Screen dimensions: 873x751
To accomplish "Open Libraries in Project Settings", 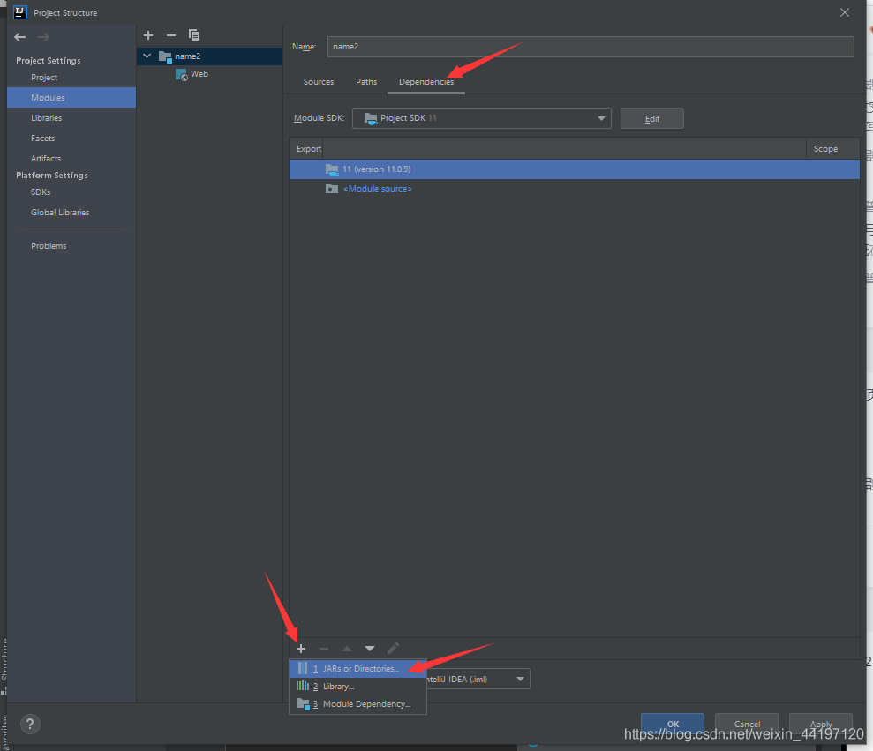I will [47, 118].
